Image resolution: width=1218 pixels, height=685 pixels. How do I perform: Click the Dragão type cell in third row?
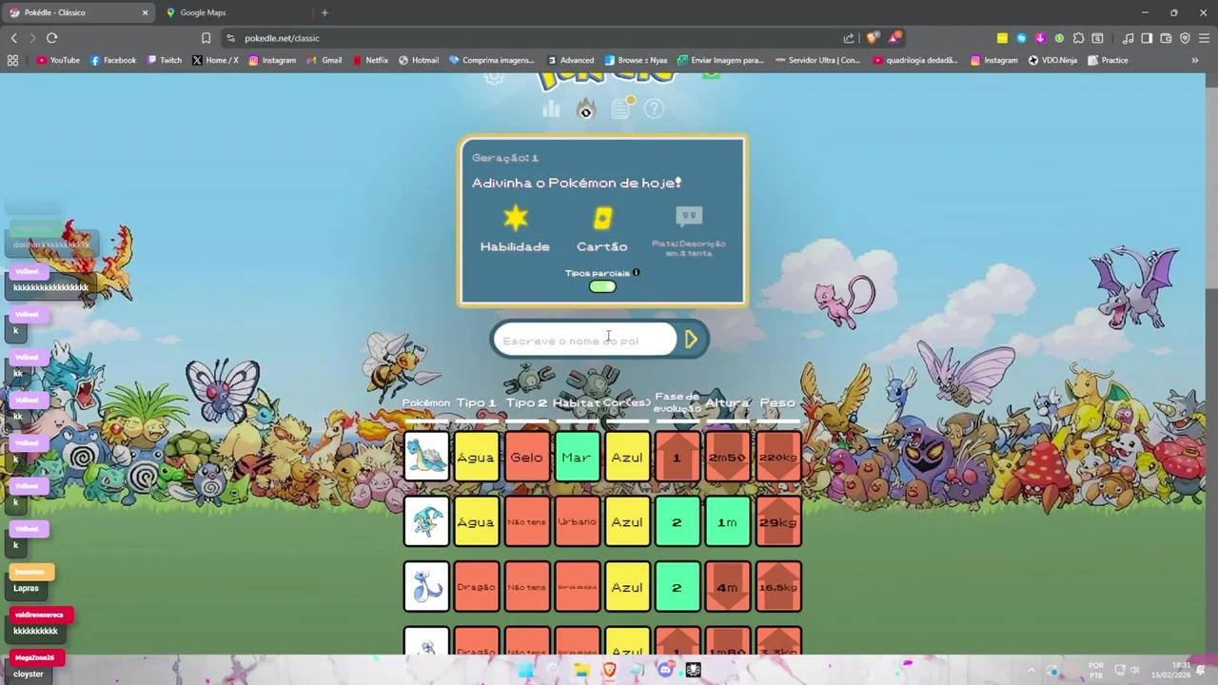476,586
